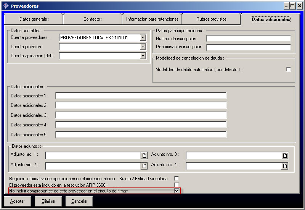The height and width of the screenshot is (210, 305).
Task: Toggle the Sujeto / Entidad vinculada checkbox
Action: (177, 178)
